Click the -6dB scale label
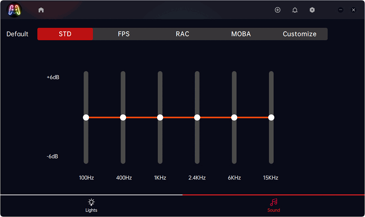365x217 pixels. tap(52, 156)
